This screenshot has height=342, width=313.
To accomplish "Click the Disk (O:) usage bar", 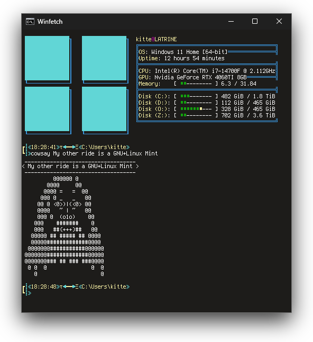I will pyautogui.click(x=196, y=109).
